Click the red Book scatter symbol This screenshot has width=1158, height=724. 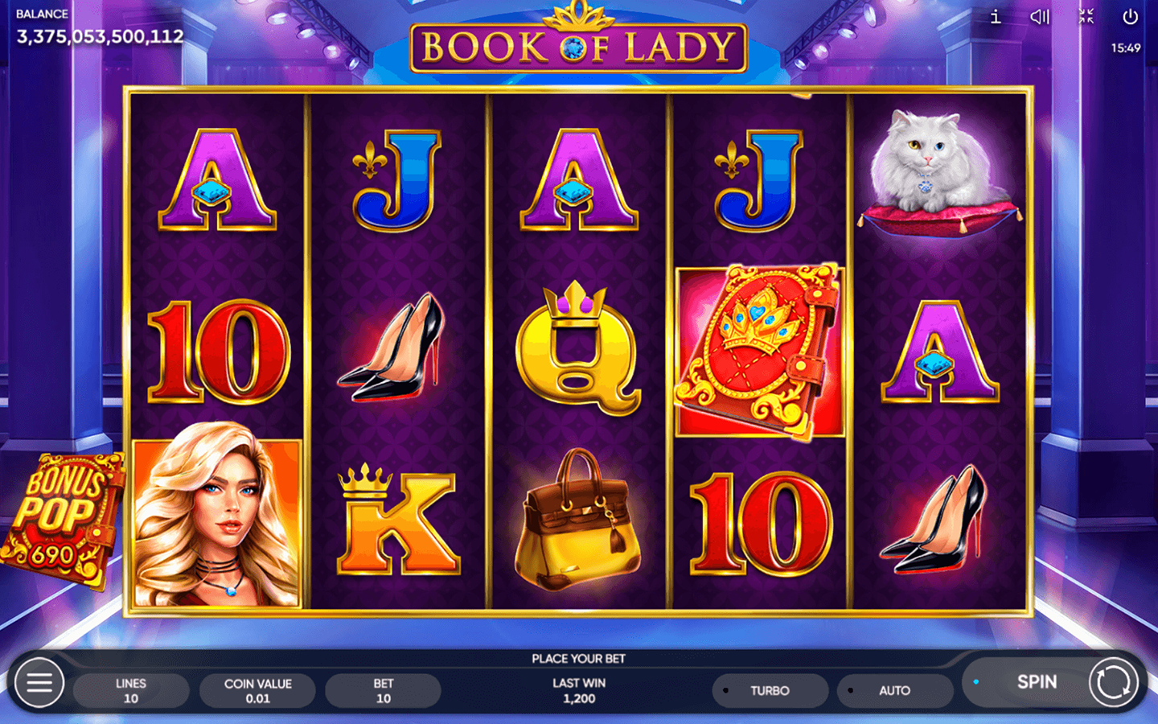click(759, 351)
